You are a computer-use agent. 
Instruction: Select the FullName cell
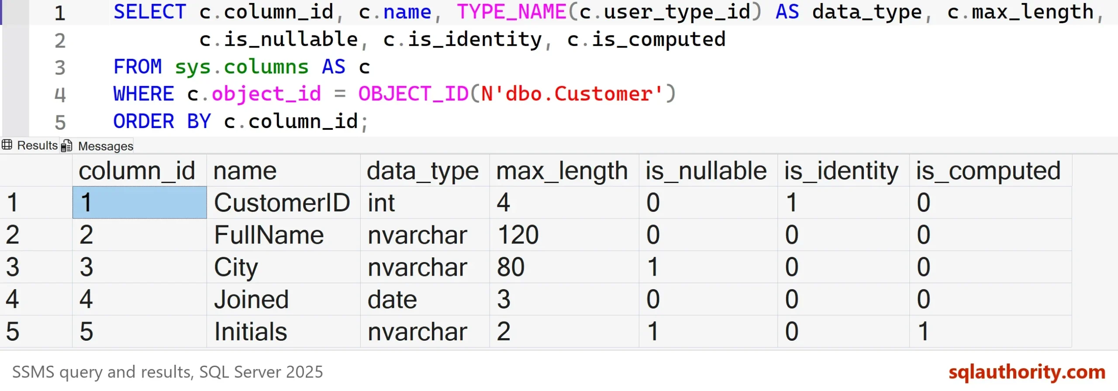tap(283, 235)
